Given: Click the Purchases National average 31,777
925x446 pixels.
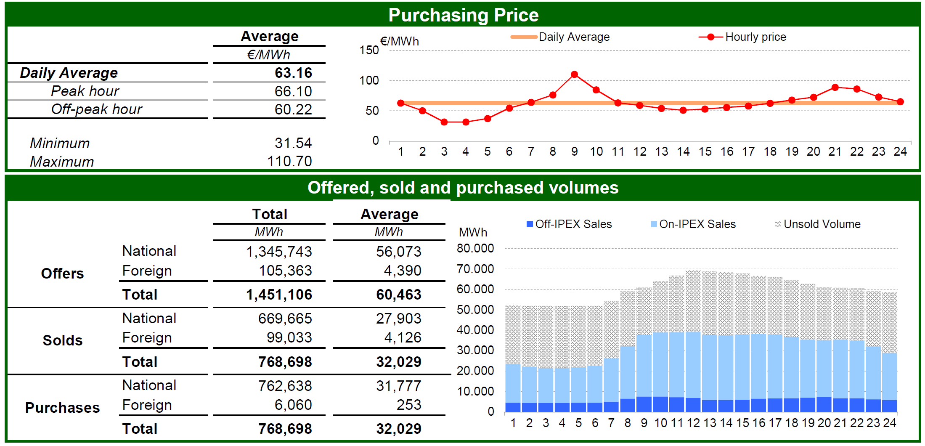Looking at the screenshot, I should (398, 386).
